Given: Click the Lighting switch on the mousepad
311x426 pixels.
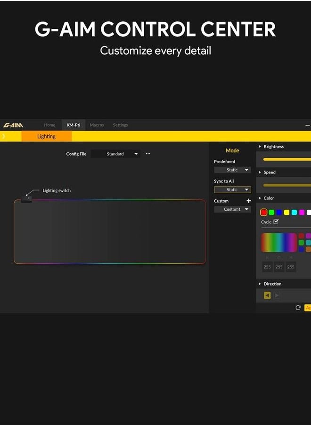Looking at the screenshot, I should pos(26,199).
